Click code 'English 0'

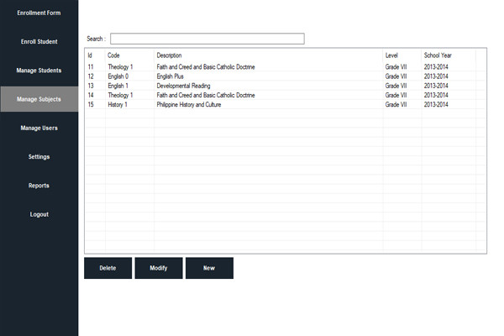tap(118, 76)
